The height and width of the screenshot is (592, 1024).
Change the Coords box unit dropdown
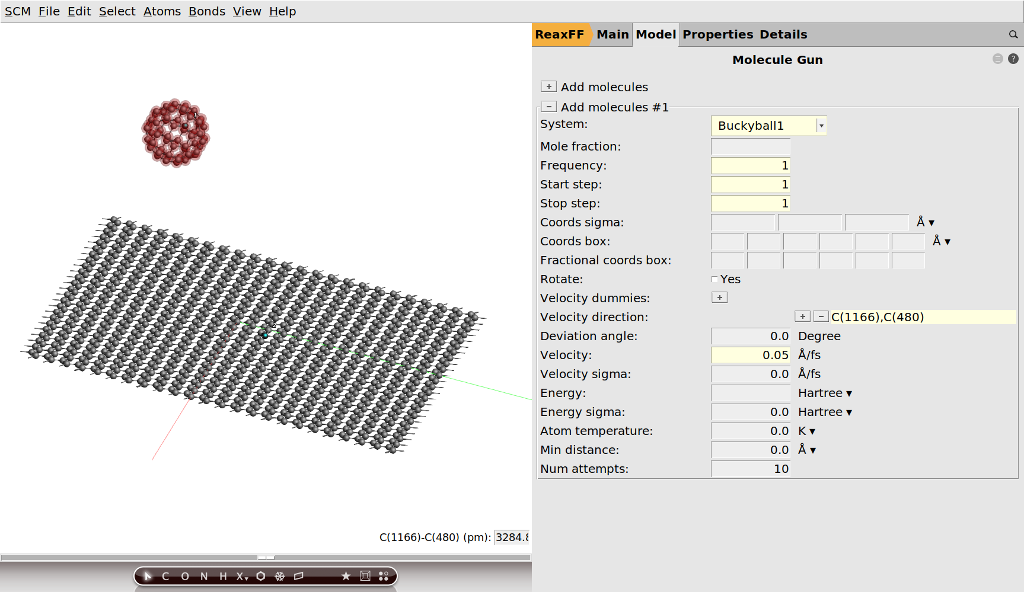click(941, 241)
